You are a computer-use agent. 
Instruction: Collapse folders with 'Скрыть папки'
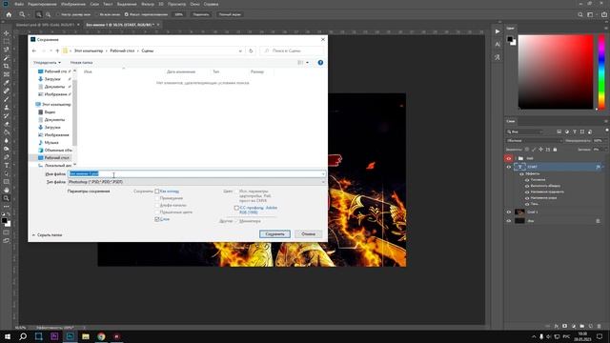coord(47,235)
